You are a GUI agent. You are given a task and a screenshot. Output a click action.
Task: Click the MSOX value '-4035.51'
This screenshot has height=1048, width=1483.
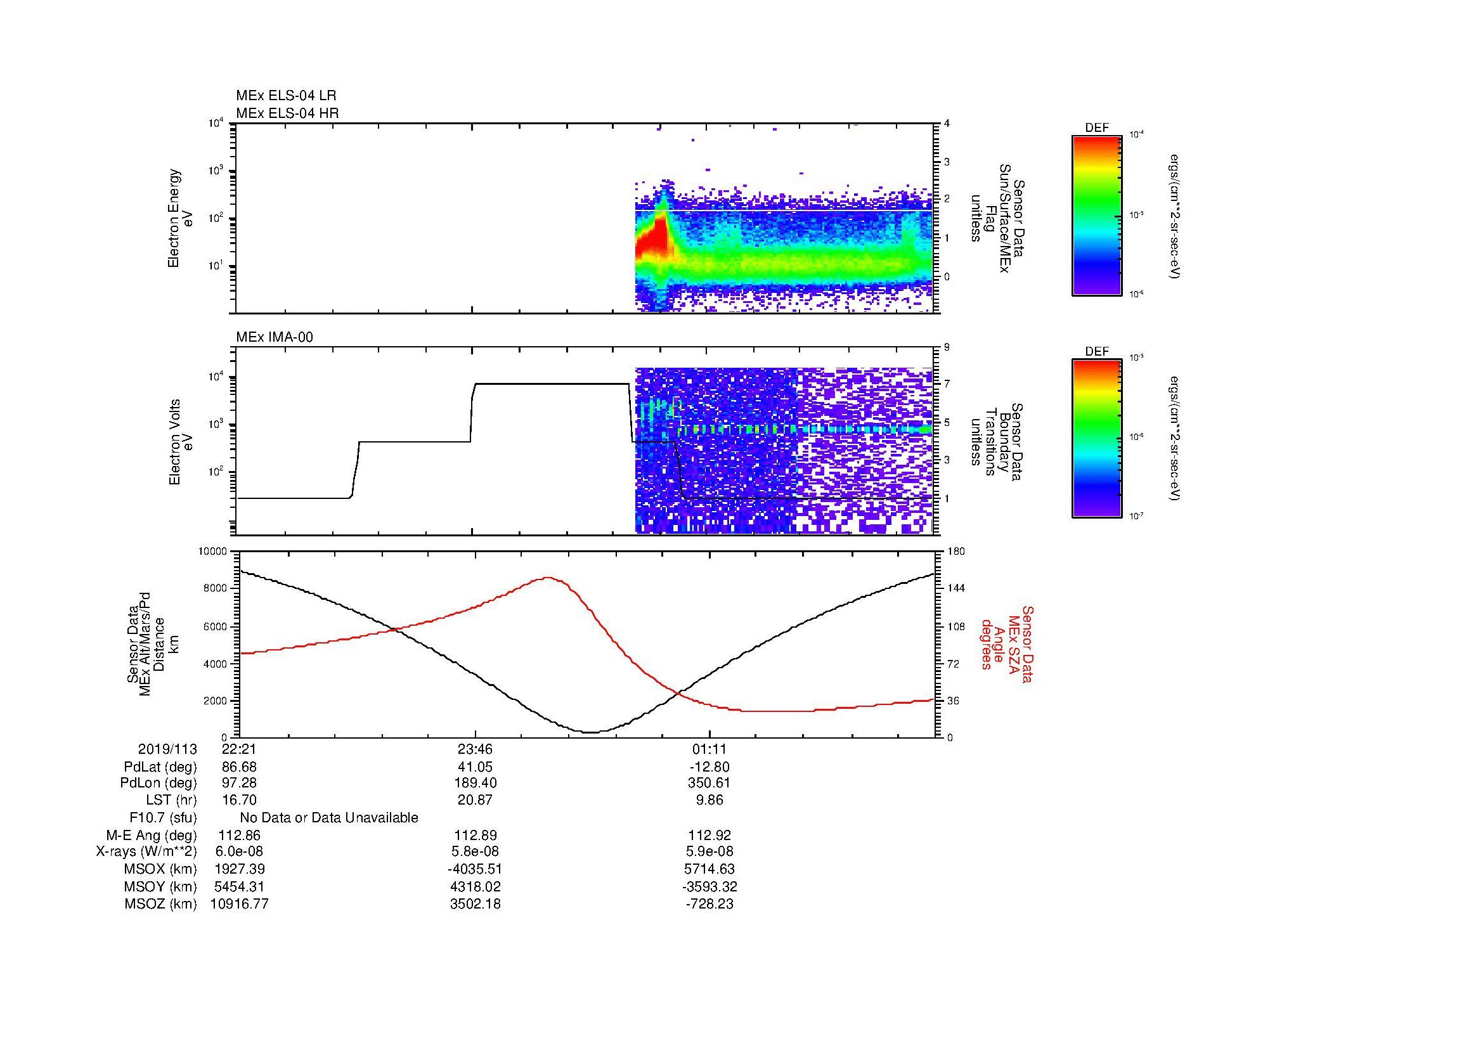tap(476, 869)
